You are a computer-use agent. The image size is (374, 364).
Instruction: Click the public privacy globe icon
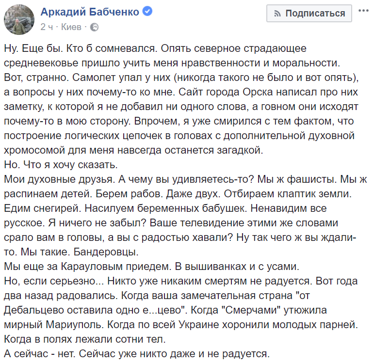click(95, 27)
